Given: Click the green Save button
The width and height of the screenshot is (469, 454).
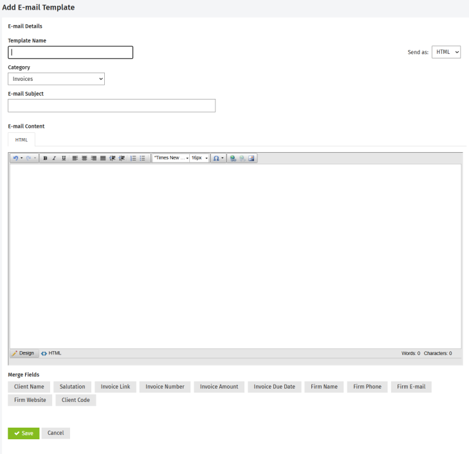Looking at the screenshot, I should point(24,433).
